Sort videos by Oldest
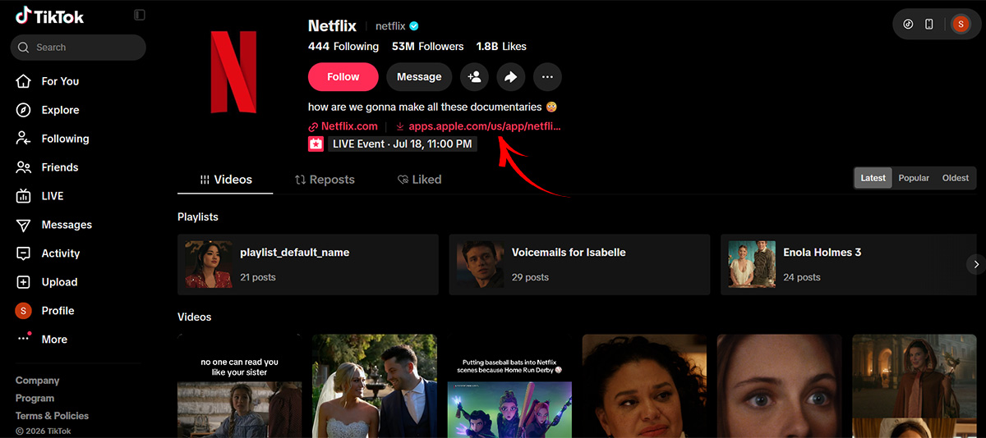Viewport: 986px width, 438px height. point(956,178)
